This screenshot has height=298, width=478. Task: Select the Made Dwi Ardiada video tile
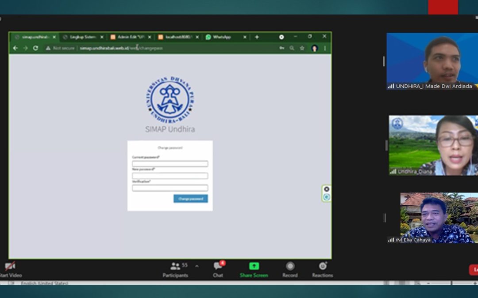(432, 61)
